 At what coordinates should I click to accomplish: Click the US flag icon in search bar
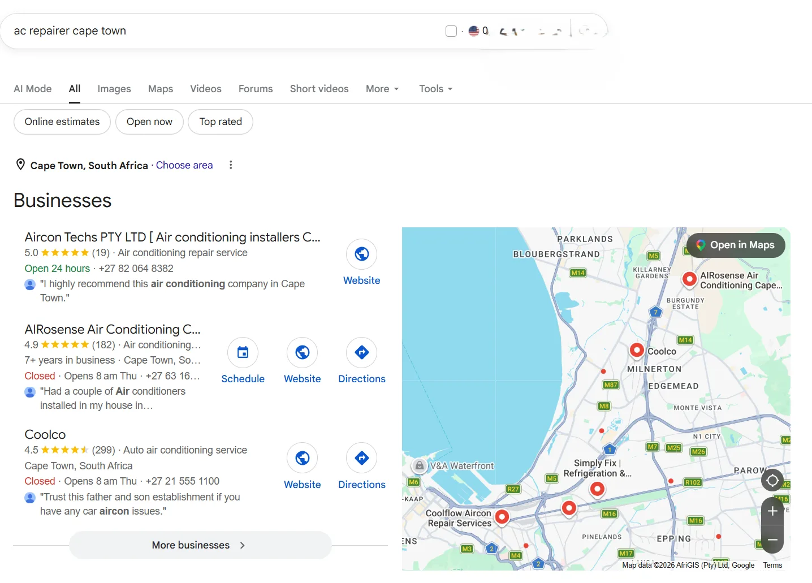point(474,31)
